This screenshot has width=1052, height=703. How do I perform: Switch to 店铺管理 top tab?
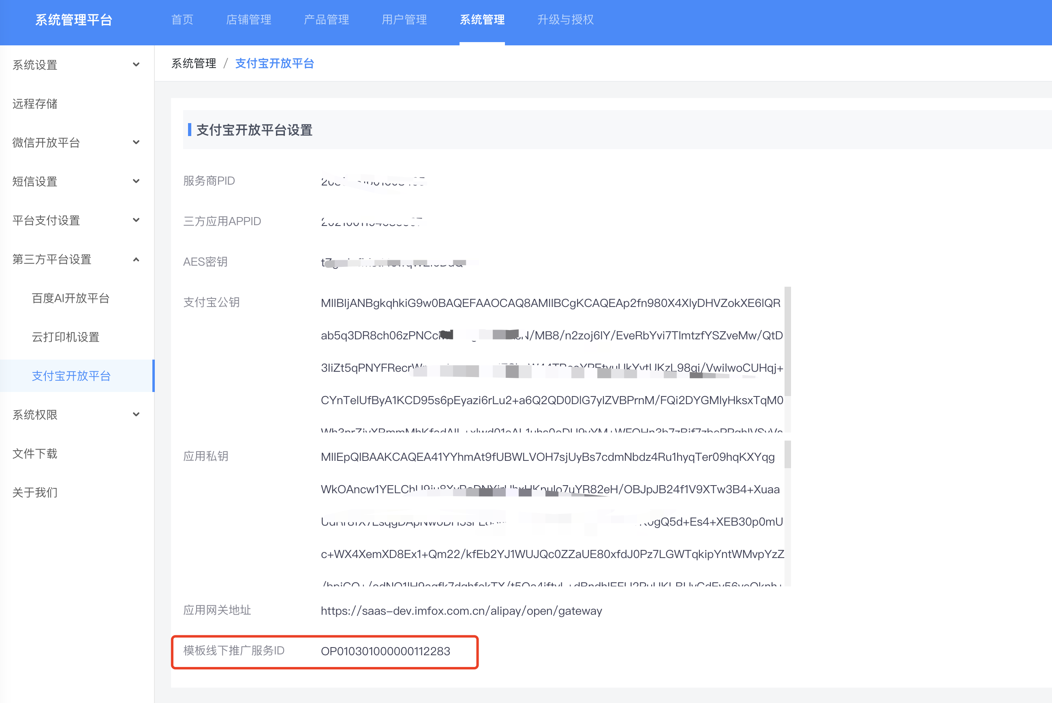click(248, 20)
